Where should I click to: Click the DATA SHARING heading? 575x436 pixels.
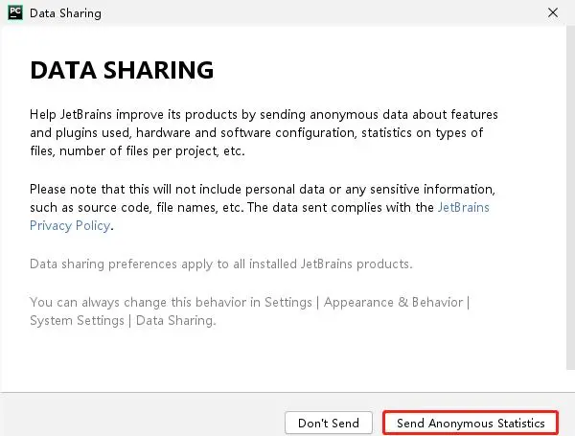coord(122,70)
